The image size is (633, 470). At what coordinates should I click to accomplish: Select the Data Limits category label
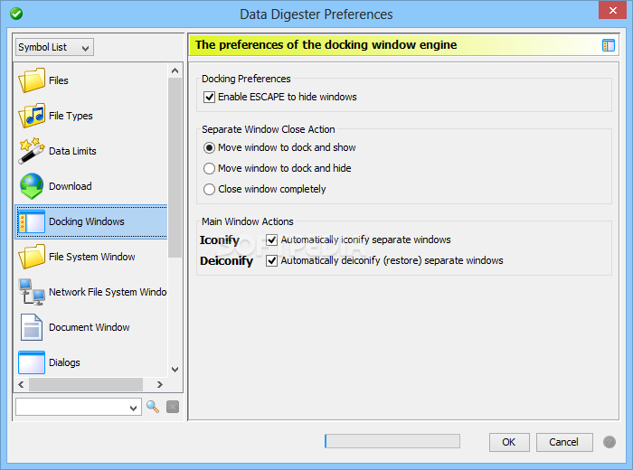(x=72, y=151)
